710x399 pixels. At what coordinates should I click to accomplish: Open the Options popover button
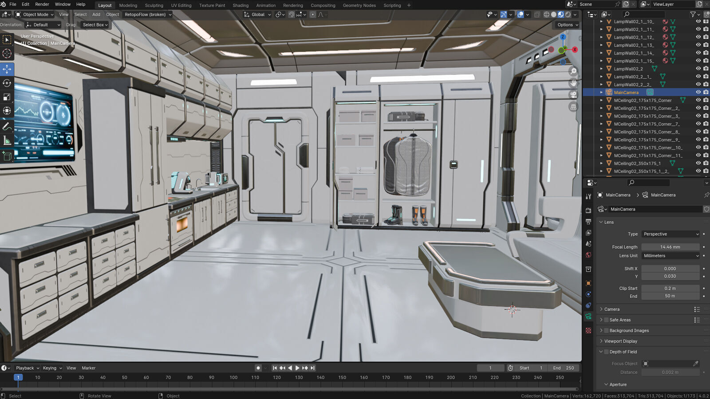click(567, 25)
